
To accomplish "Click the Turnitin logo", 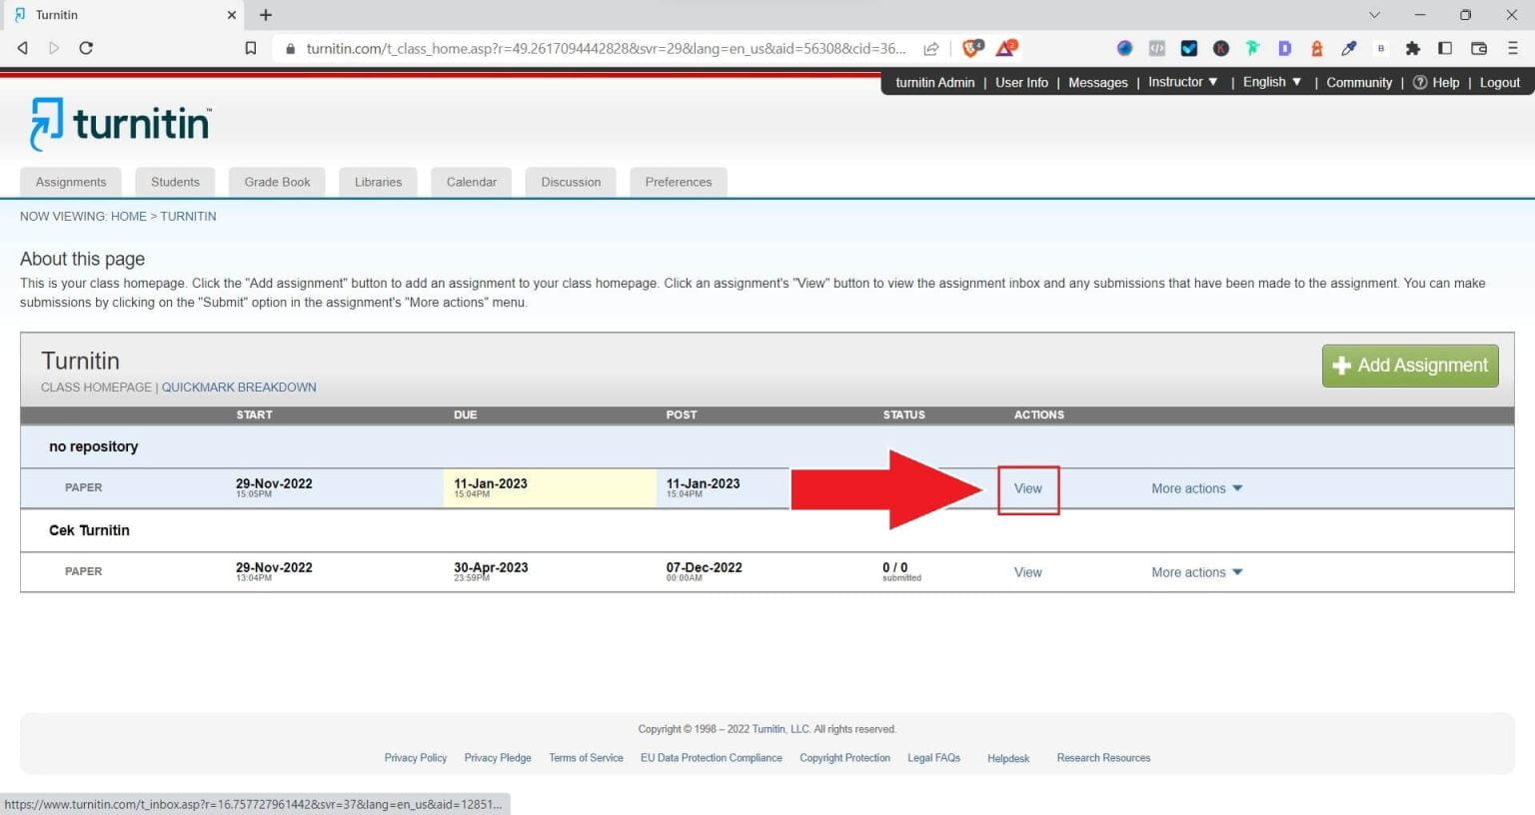I will (x=119, y=122).
